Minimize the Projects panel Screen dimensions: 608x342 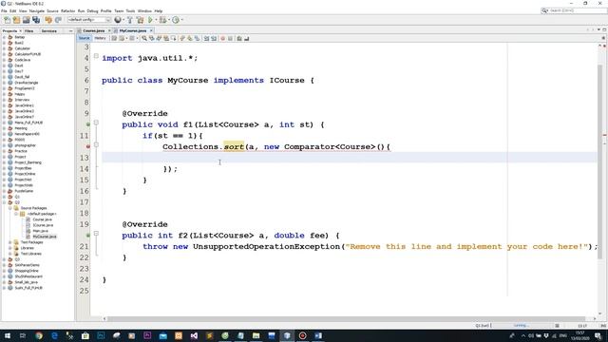(70, 30)
